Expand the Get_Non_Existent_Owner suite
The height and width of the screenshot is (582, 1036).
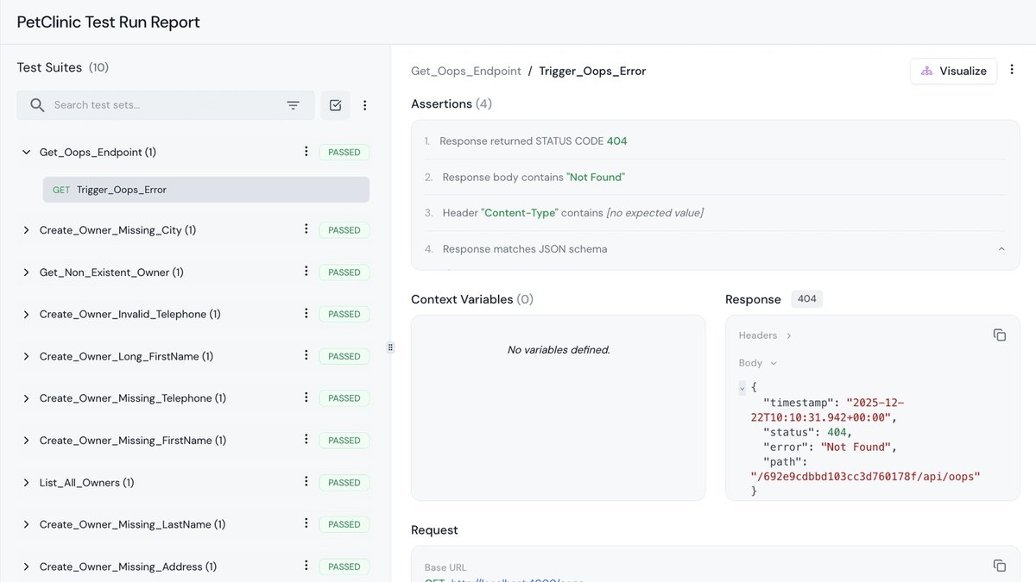[26, 272]
